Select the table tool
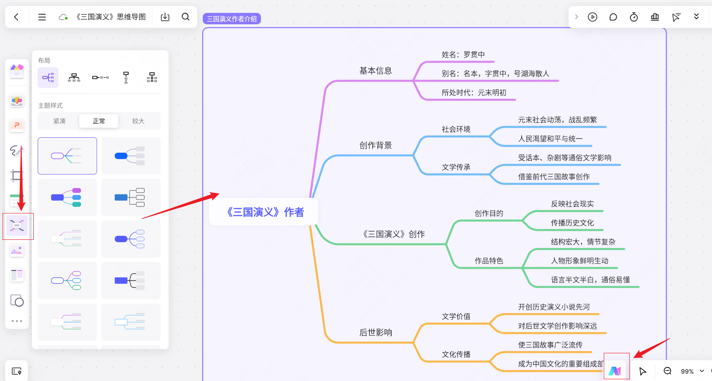 pyautogui.click(x=17, y=200)
